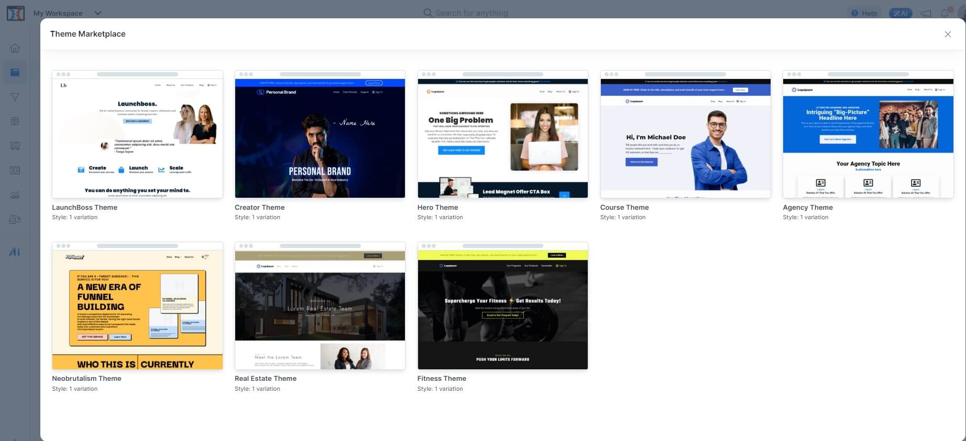Open the Neobrutalism Theme preview thumbnail
Image resolution: width=966 pixels, height=441 pixels.
[137, 306]
